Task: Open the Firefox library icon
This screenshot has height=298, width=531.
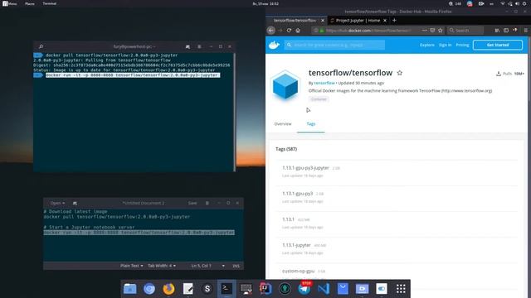Action: pos(497,31)
